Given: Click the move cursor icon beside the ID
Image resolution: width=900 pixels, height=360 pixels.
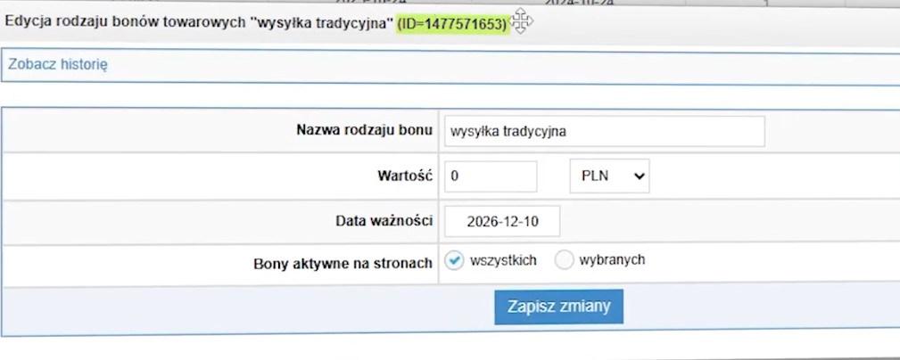Looking at the screenshot, I should point(521,22).
